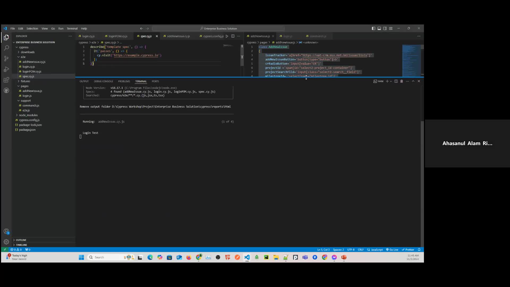This screenshot has width=510, height=287.
Task: Open the Extensions view
Action: 6,80
